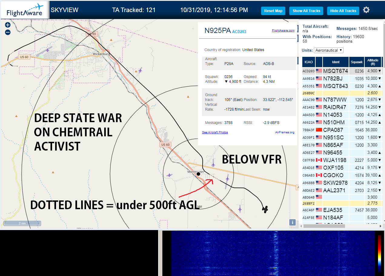Open settings via the gear icon
The height and width of the screenshot is (276, 385).
click(366, 10)
